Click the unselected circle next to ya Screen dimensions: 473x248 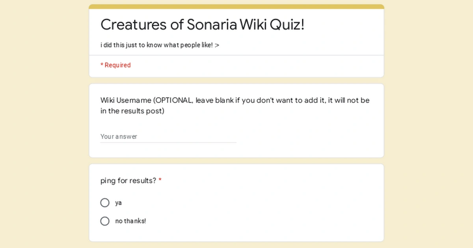105,202
